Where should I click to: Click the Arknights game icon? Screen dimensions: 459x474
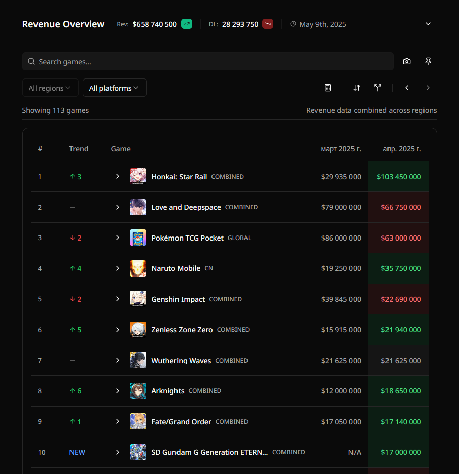tap(138, 391)
